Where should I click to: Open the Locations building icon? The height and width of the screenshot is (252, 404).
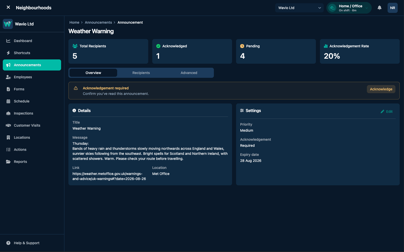(x=8, y=137)
